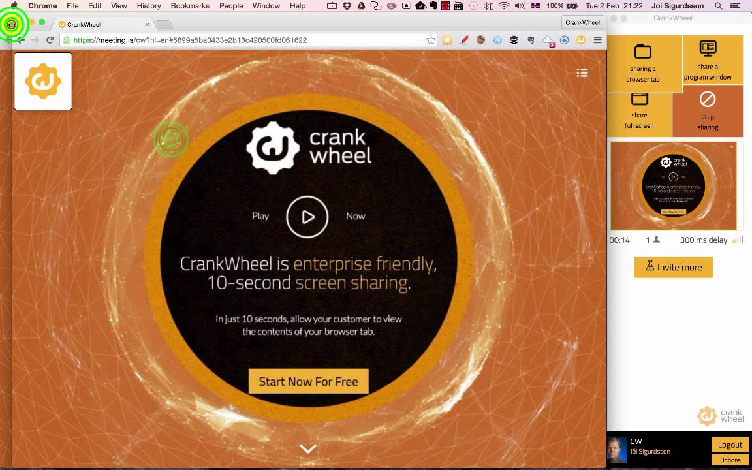
Task: Open a new Chrome tab
Action: 164,24
